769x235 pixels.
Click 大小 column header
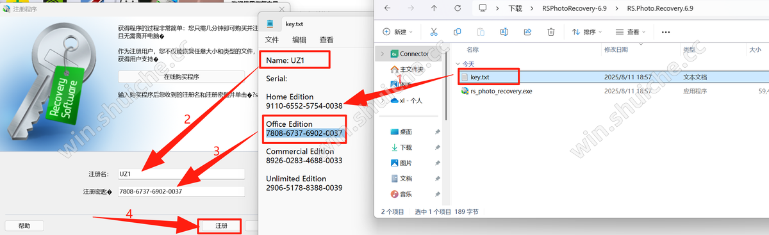click(755, 49)
